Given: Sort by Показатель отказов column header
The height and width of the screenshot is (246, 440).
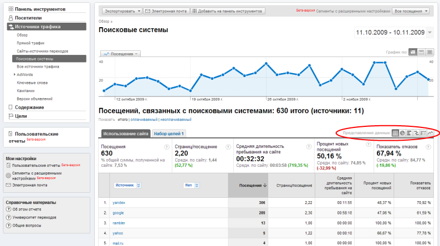Looking at the screenshot, I should (x=420, y=186).
